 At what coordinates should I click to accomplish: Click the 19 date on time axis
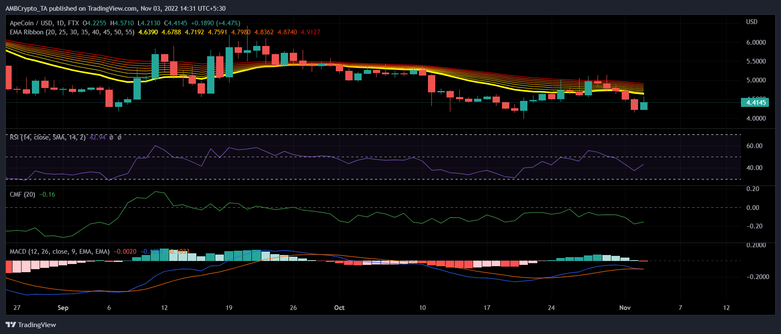229,308
